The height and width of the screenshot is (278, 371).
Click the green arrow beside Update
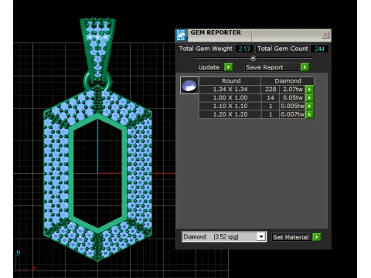(x=228, y=67)
